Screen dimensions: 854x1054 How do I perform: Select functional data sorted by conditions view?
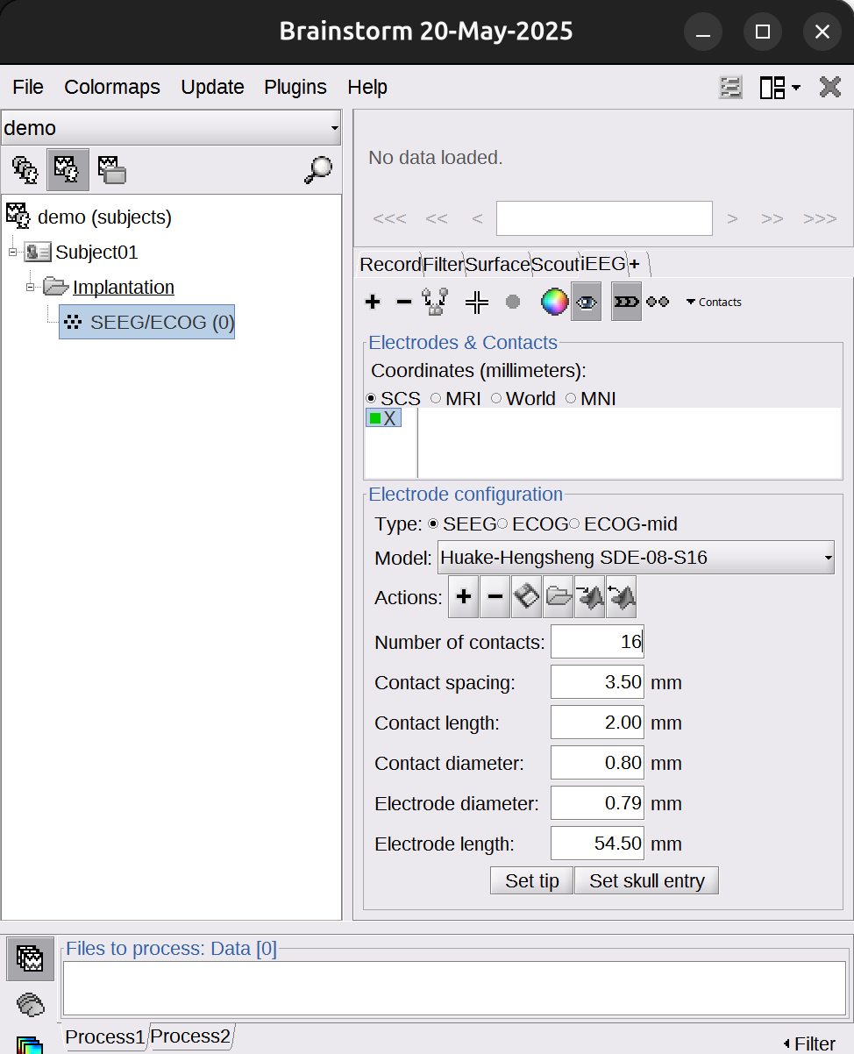112,169
